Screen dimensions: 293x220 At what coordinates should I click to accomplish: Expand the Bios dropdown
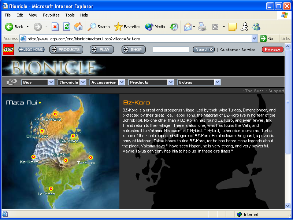pos(51,82)
